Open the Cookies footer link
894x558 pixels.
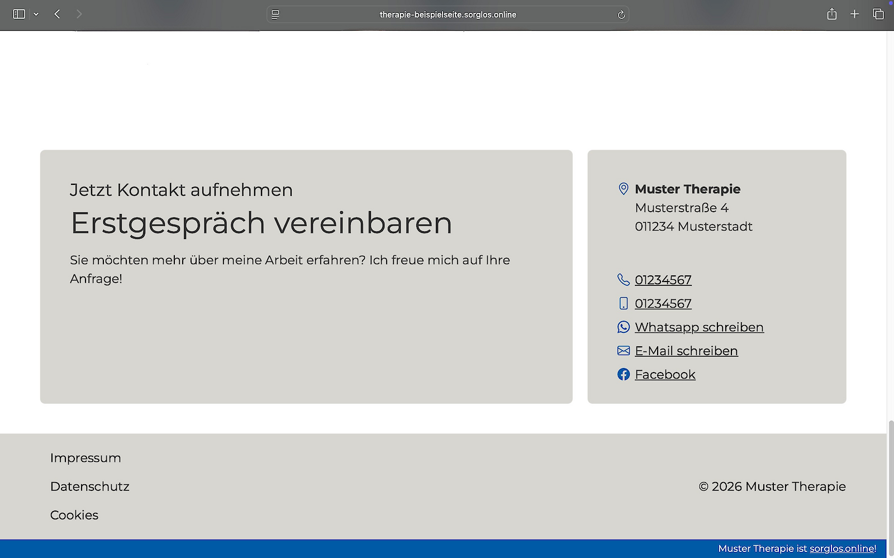[74, 515]
